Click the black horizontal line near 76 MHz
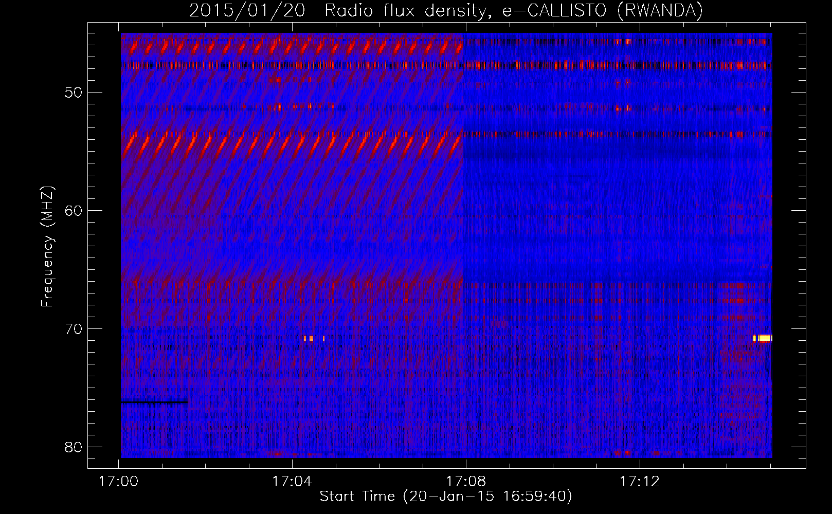Viewport: 832px width, 514px height. (x=154, y=402)
